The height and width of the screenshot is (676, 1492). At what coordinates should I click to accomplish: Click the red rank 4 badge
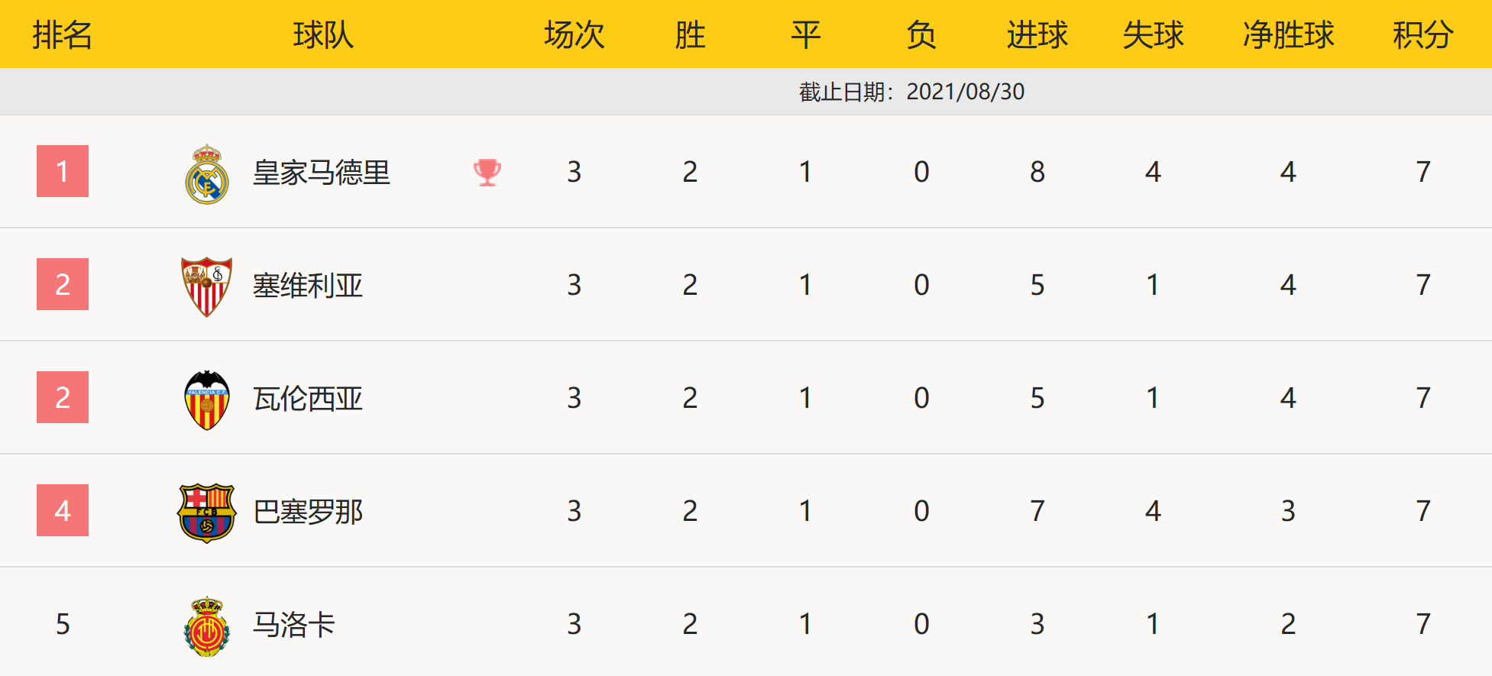click(63, 510)
